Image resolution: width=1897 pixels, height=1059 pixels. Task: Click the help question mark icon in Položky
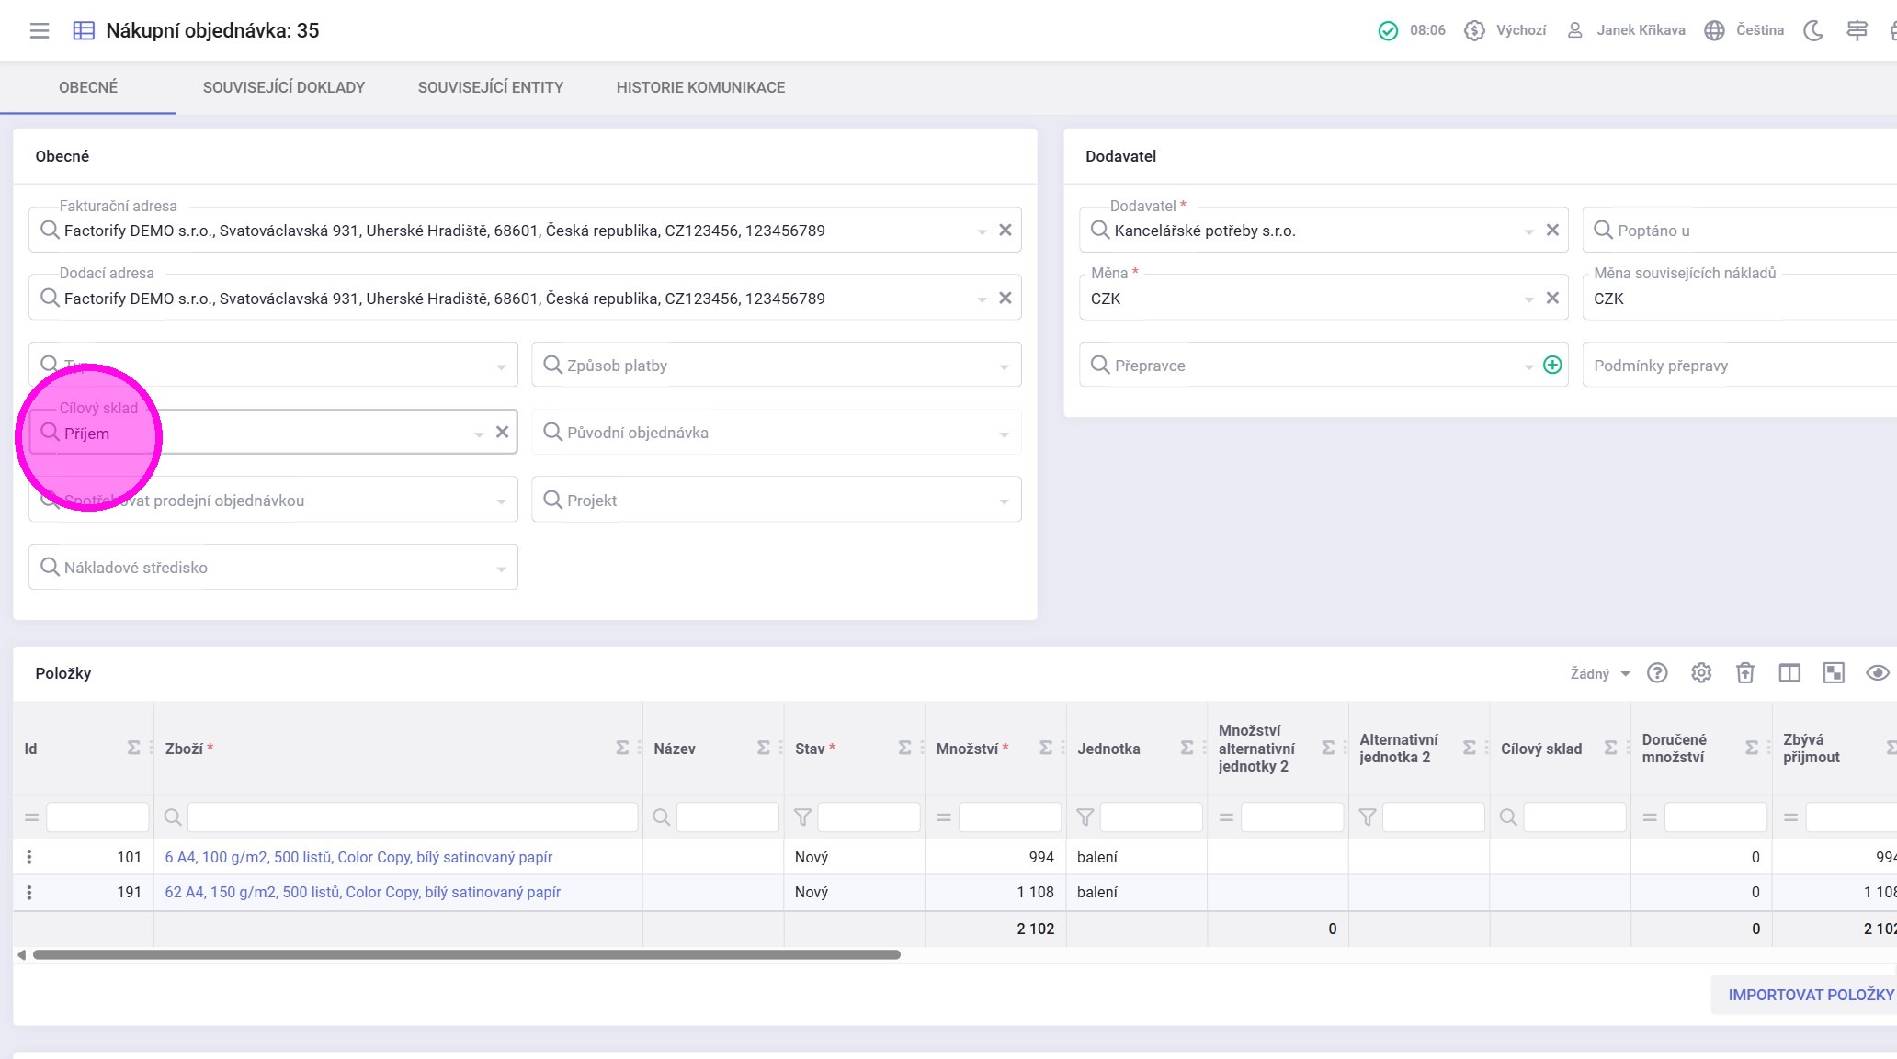coord(1657,673)
